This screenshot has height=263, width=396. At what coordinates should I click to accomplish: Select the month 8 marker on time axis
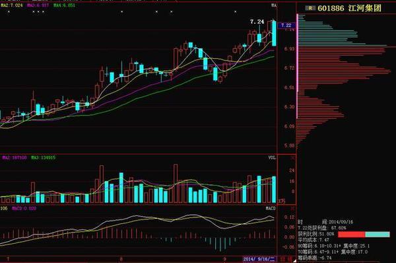(x=121, y=259)
